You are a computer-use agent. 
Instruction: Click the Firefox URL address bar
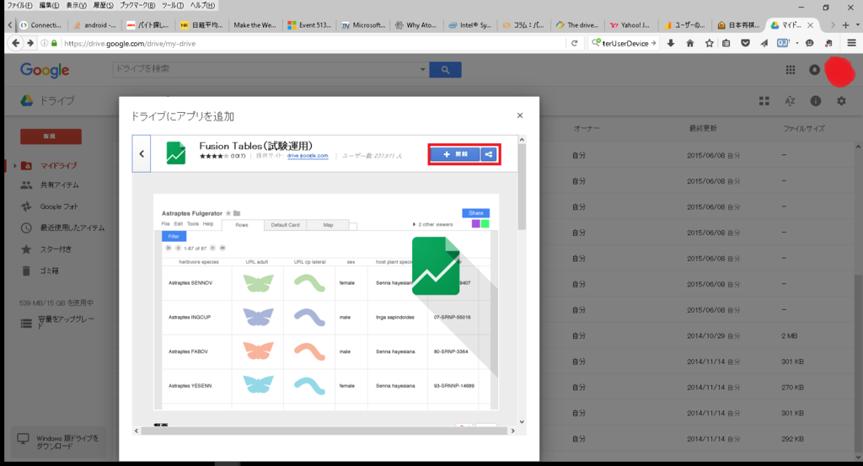point(314,43)
